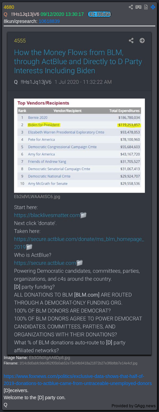Click the Q !!Hs1Jq13jV6 tripcode in header
The image size is (159, 412).
point(22,14)
